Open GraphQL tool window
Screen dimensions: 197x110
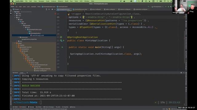[x=65, y=107]
